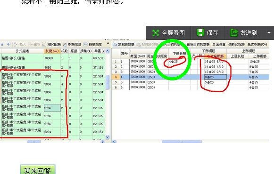Select row header number 1 in span table
The width and height of the screenshot is (274, 174).
pyautogui.click(x=116, y=62)
